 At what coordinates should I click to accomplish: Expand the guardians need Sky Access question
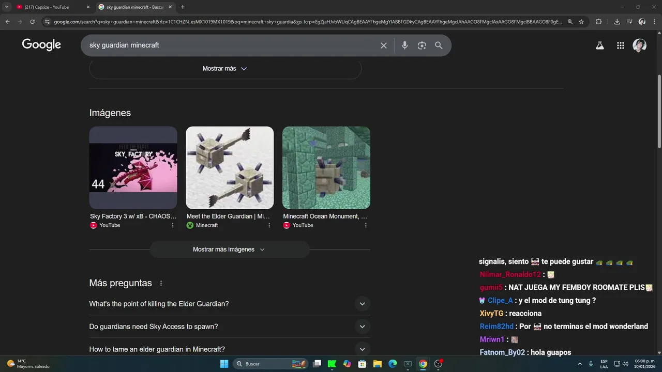[x=230, y=327]
